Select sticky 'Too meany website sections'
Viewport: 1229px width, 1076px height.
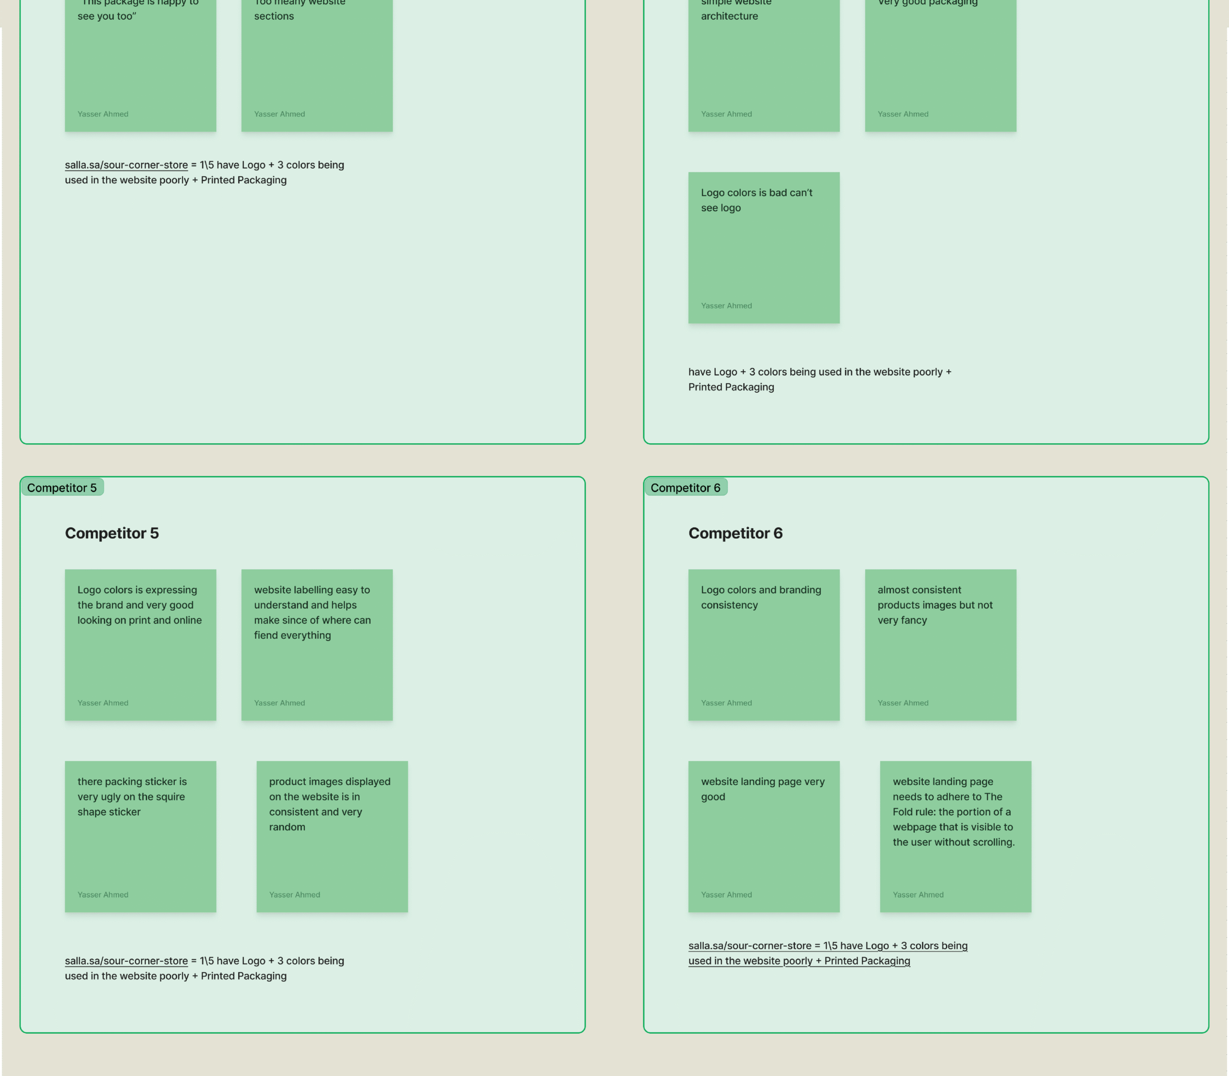point(316,66)
